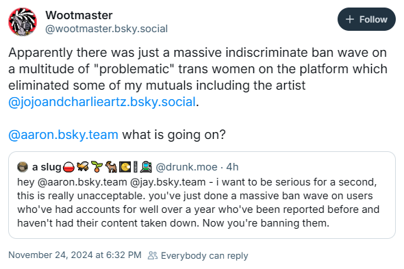Click the red pokeball emoji
The image size is (404, 269).
click(68, 167)
